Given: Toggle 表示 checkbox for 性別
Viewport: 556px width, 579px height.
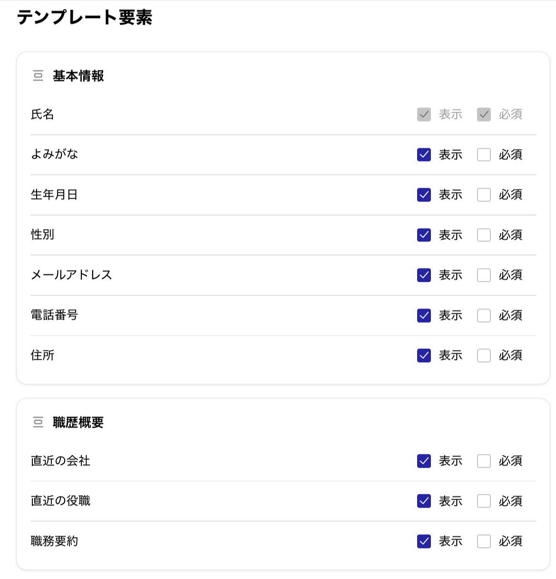Looking at the screenshot, I should click(424, 235).
